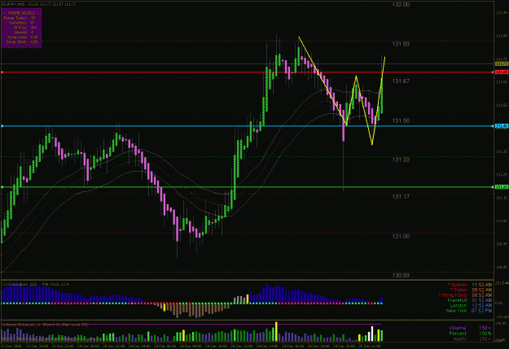This screenshot has width=509, height=349.
Task: Click the green price tag on the right axis
Action: point(502,187)
